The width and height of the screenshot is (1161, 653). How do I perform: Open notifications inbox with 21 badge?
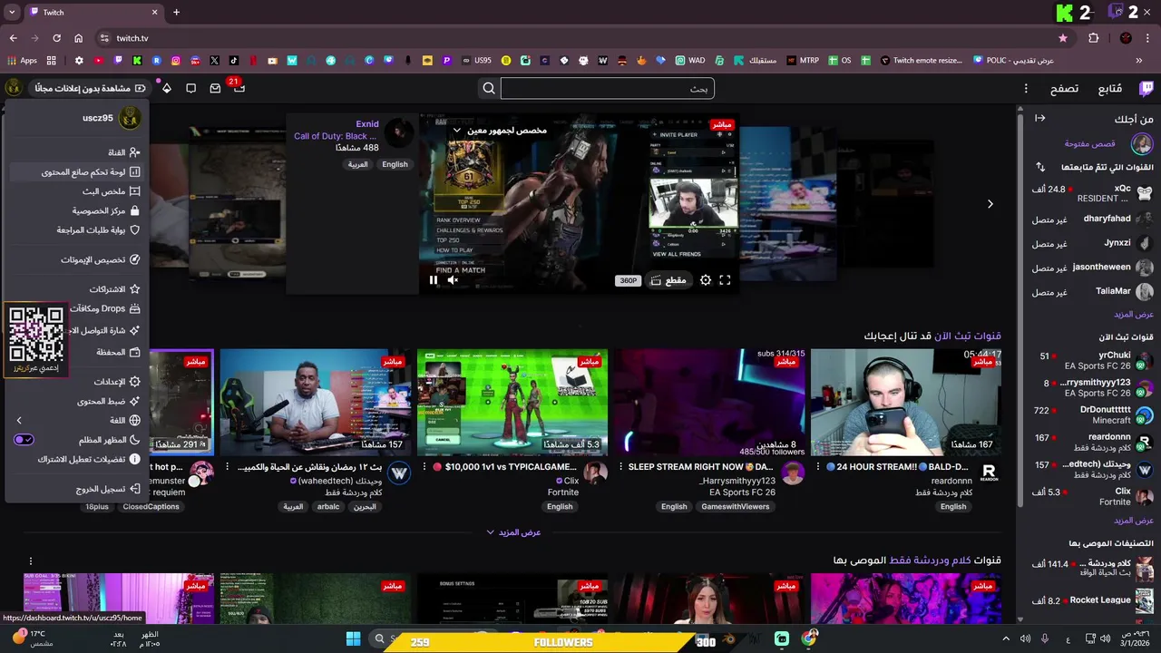tap(239, 88)
